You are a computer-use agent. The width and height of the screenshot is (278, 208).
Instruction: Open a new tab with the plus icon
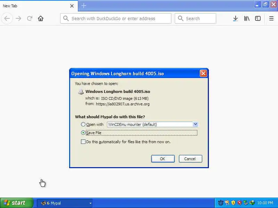click(x=84, y=6)
